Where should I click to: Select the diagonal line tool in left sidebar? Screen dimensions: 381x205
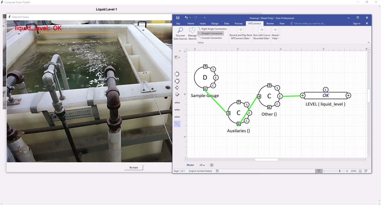pyautogui.click(x=177, y=124)
